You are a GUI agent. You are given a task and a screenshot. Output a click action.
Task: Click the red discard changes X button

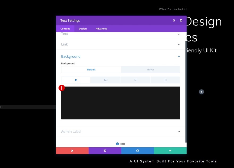[x=72, y=151]
